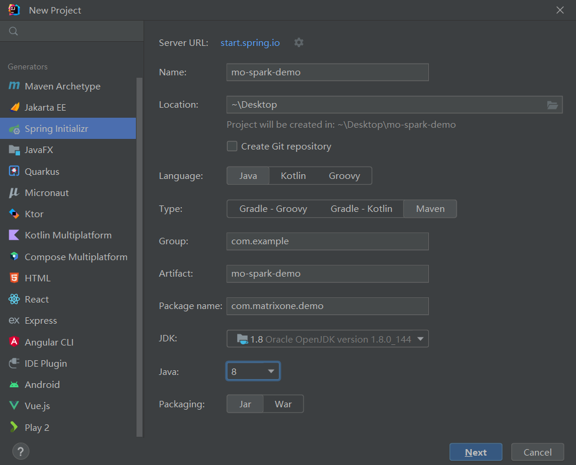
Task: Close the New Project dialog
Action: (560, 10)
